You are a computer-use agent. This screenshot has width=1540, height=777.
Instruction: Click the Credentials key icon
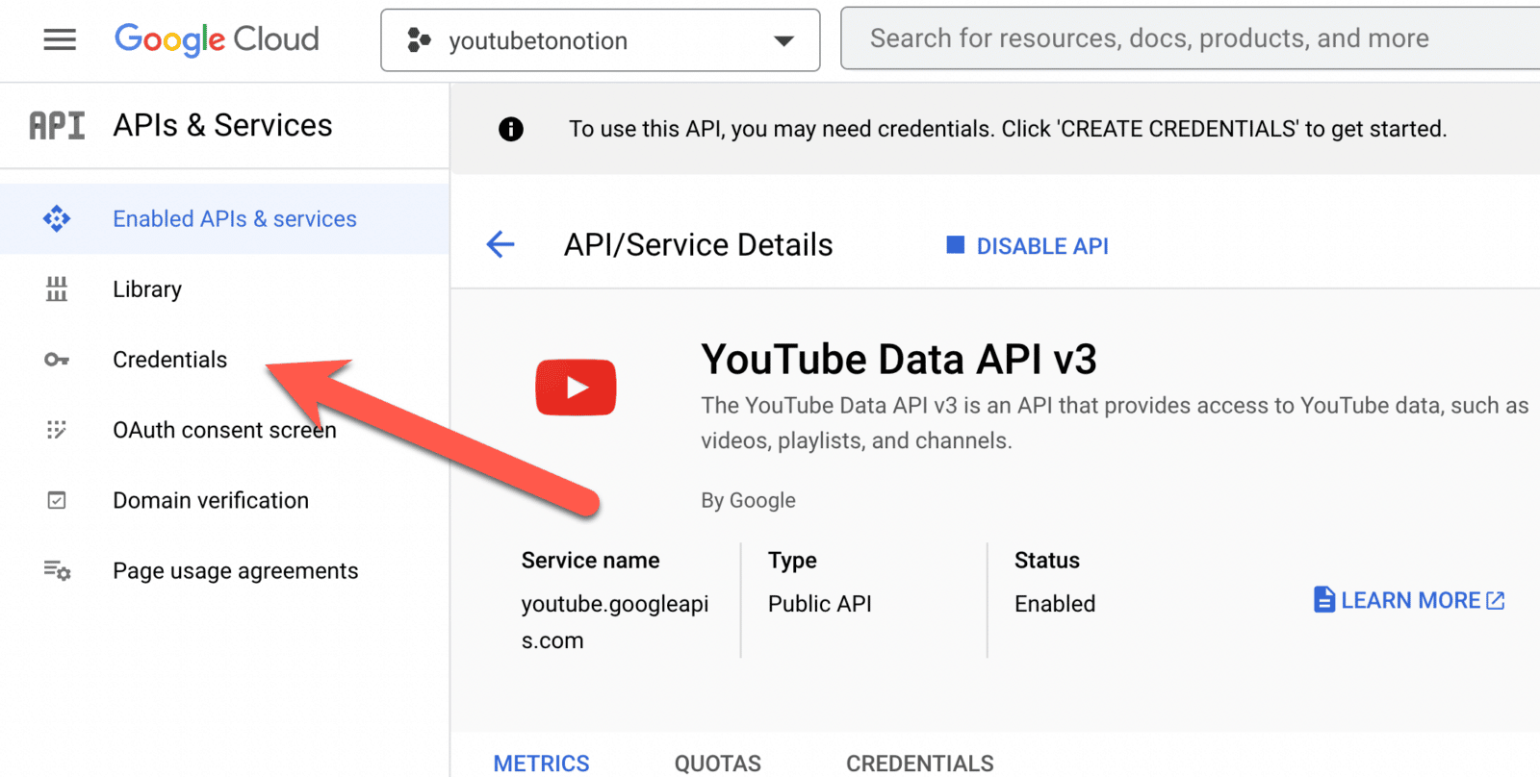pos(57,360)
